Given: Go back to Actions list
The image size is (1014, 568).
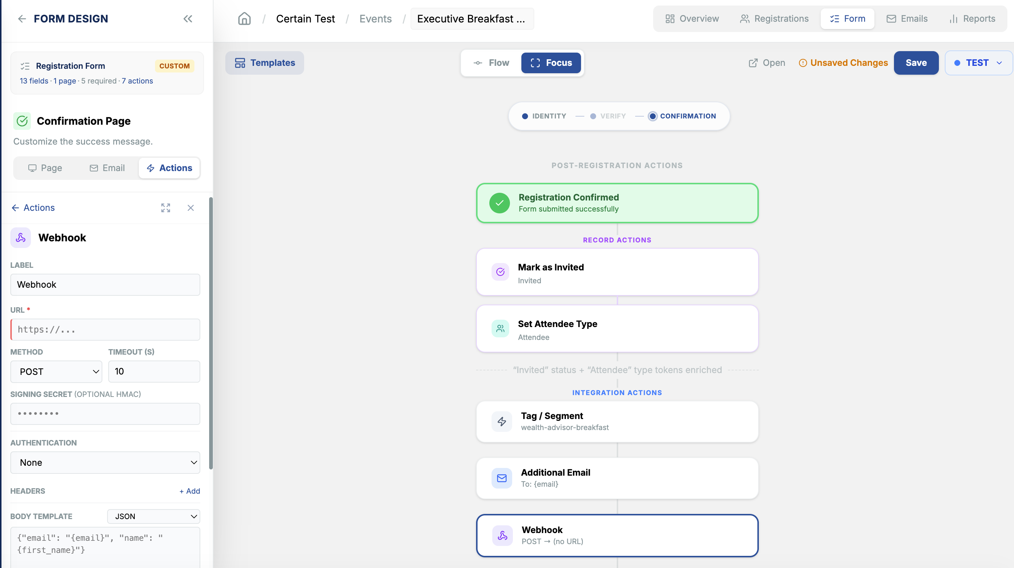Looking at the screenshot, I should tap(33, 208).
